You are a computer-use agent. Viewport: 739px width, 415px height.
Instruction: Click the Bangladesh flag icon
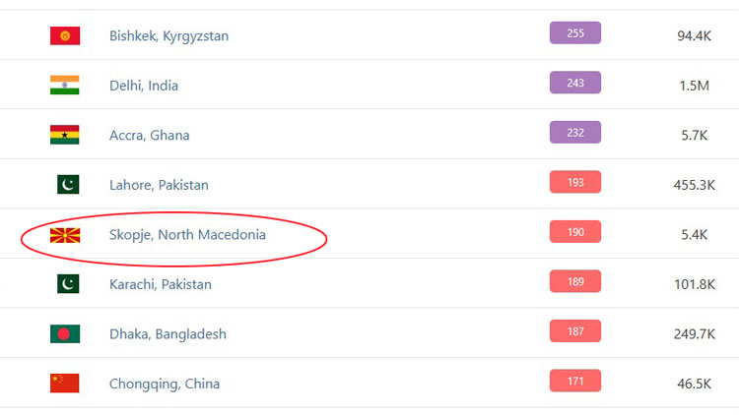pos(65,333)
